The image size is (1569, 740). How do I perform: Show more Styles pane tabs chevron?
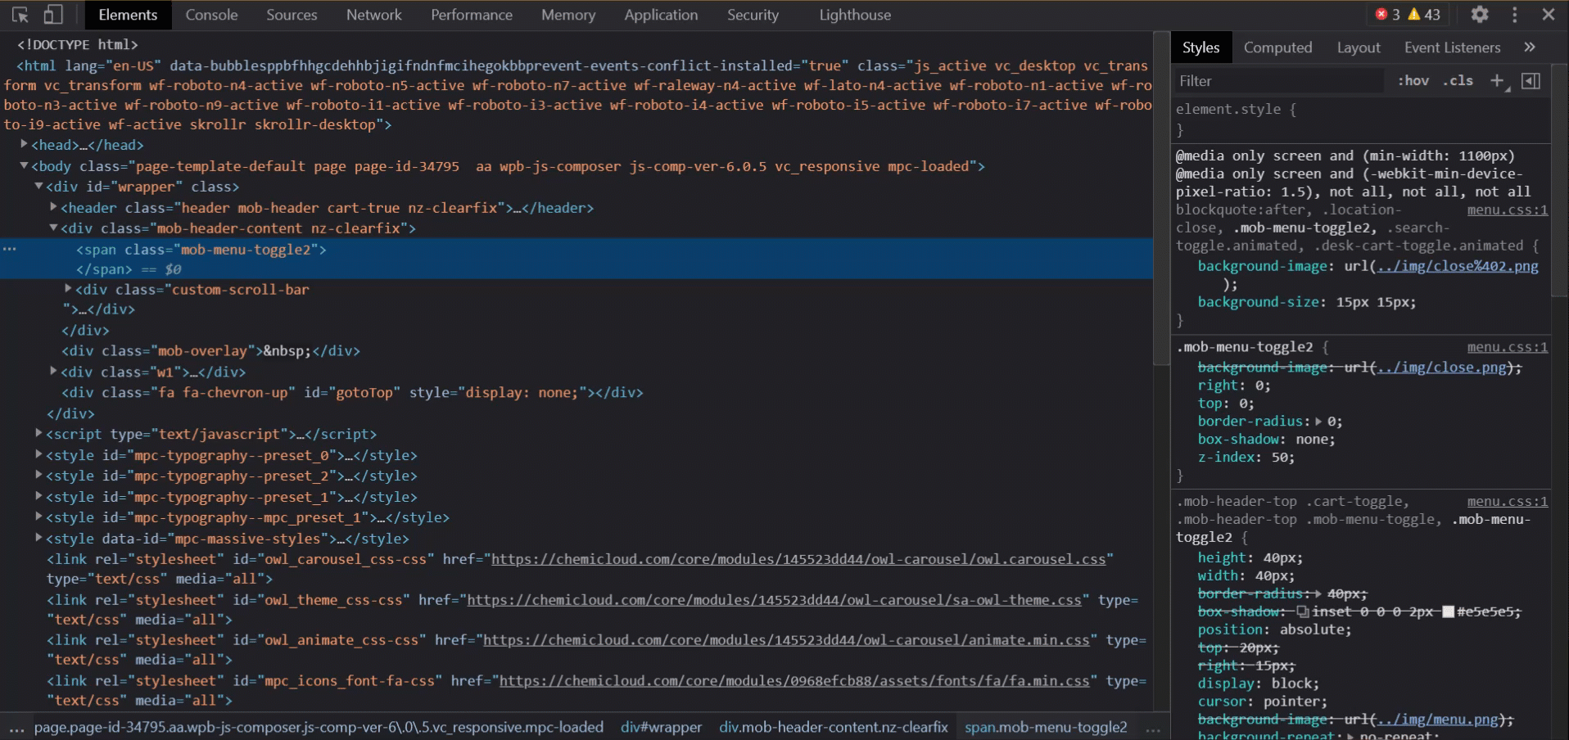coord(1529,47)
